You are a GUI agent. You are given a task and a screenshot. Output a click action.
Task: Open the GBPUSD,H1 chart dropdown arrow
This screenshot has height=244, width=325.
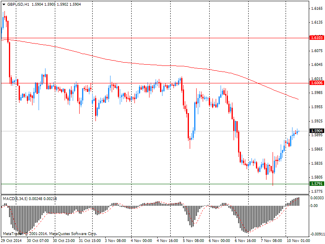coord(4,4)
